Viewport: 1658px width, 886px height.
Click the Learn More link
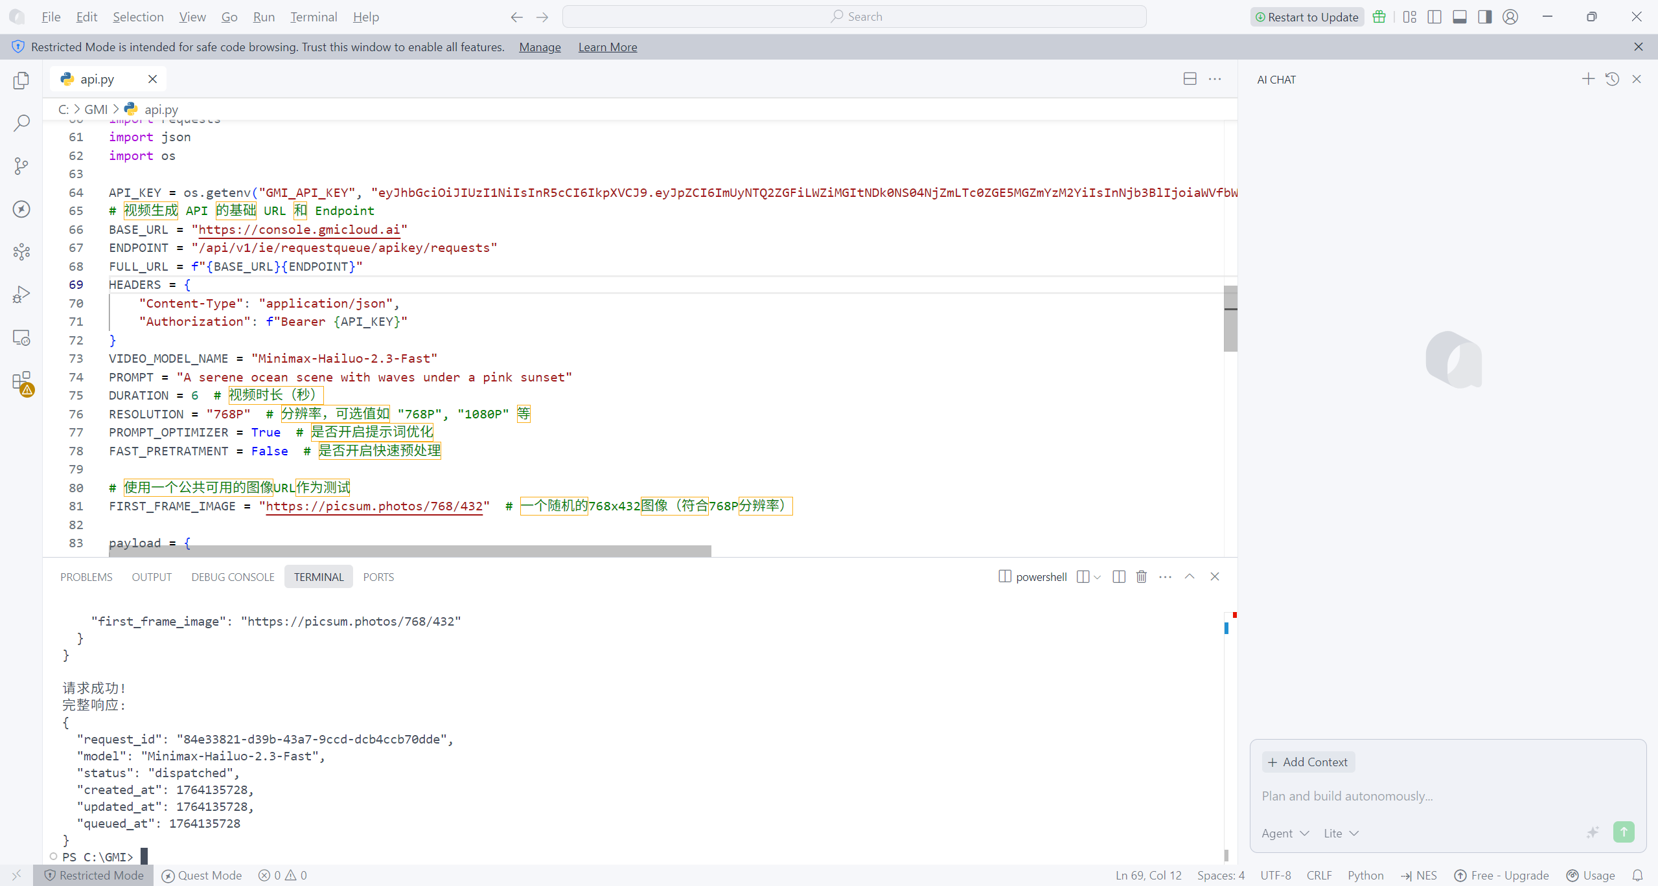(607, 47)
